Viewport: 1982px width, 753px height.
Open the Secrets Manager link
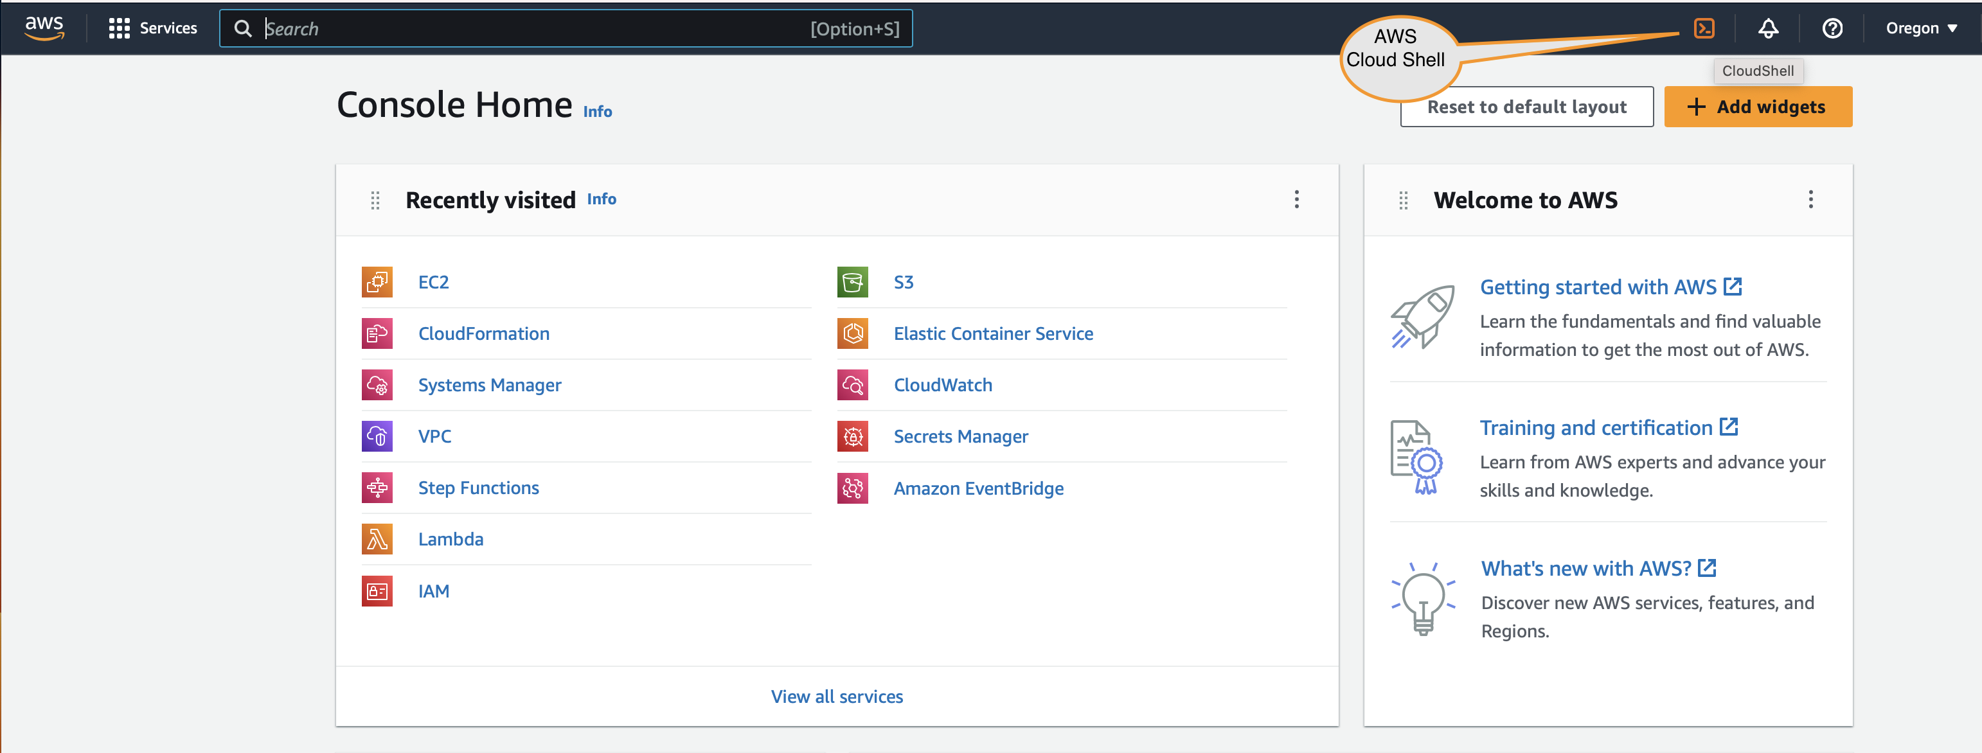coord(960,436)
